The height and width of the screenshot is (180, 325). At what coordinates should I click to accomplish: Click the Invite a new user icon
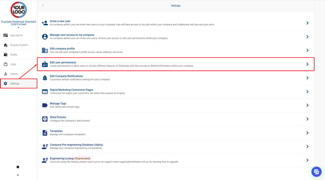[x=45, y=23]
